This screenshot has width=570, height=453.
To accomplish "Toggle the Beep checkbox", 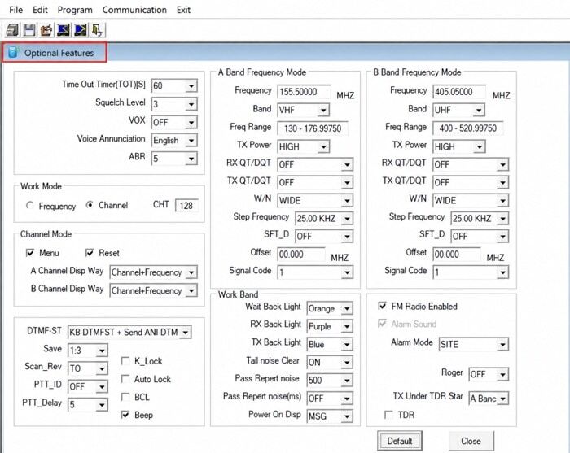I will pyautogui.click(x=125, y=415).
